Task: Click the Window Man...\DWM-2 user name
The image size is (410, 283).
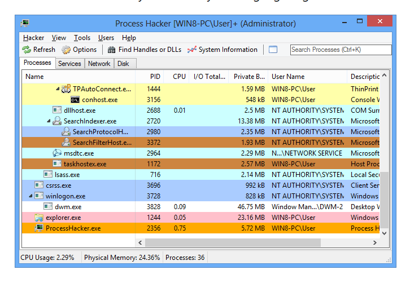Action: 307,207
